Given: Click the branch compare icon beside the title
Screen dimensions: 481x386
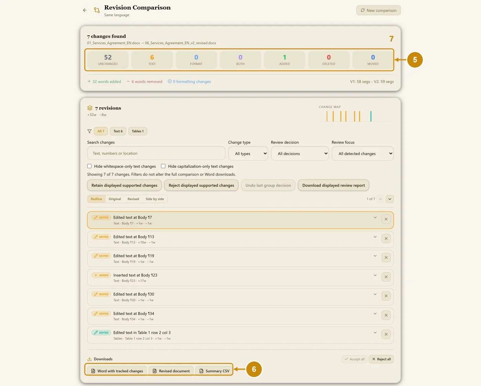Looking at the screenshot, I should [97, 10].
